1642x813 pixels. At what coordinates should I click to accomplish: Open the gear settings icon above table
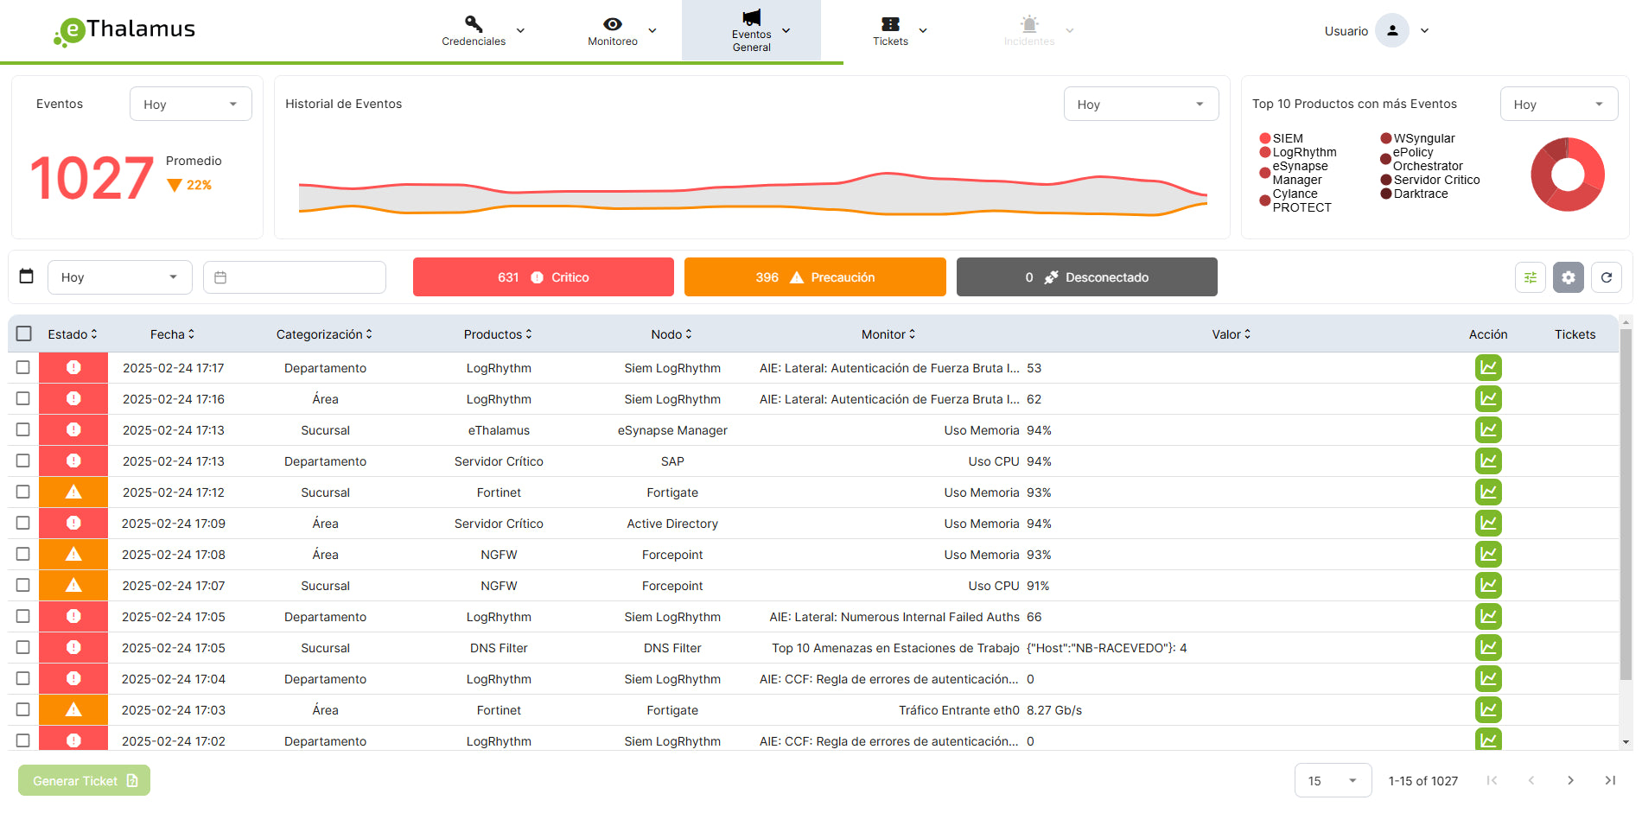(1568, 277)
